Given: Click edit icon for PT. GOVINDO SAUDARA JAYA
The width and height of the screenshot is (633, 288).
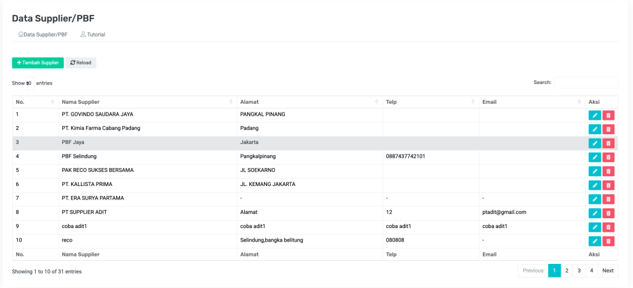Looking at the screenshot, I should point(595,115).
